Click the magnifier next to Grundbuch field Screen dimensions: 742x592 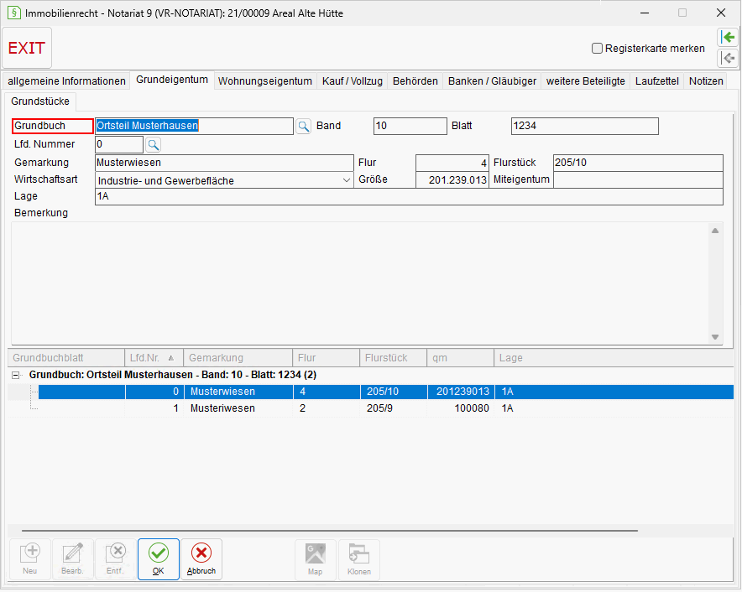coord(303,127)
